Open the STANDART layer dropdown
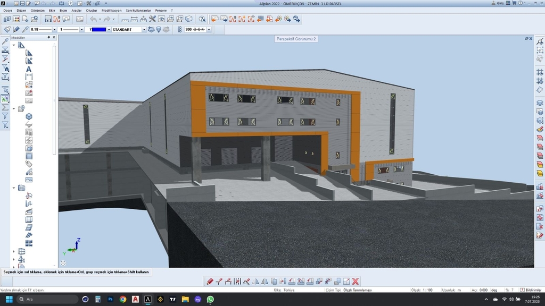 tap(144, 29)
